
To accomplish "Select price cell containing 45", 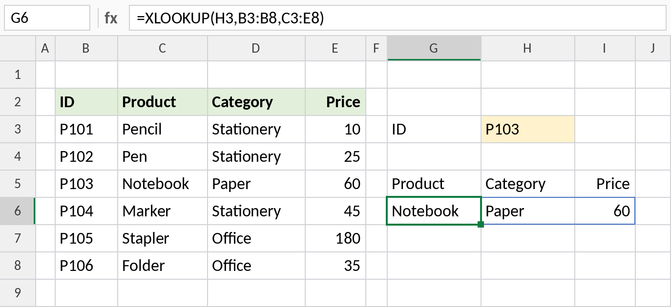I will coord(335,211).
